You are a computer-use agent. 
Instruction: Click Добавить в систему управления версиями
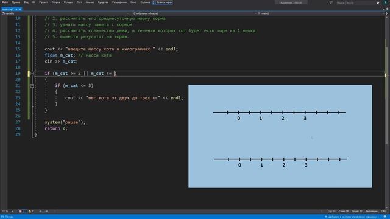pos(352,217)
